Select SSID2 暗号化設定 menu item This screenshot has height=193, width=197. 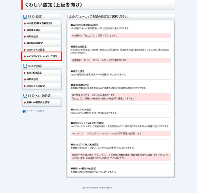pyautogui.click(x=42, y=79)
